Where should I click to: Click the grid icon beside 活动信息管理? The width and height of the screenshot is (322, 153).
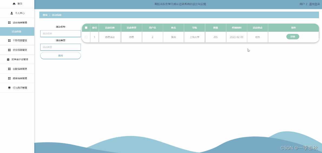(9, 23)
